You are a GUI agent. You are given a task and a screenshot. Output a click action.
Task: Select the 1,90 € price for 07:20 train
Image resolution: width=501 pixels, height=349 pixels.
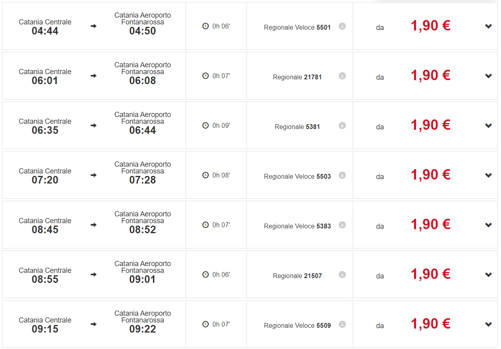click(x=430, y=175)
